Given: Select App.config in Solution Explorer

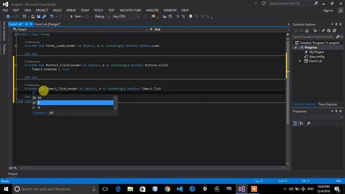Looking at the screenshot, I should coord(316,57).
